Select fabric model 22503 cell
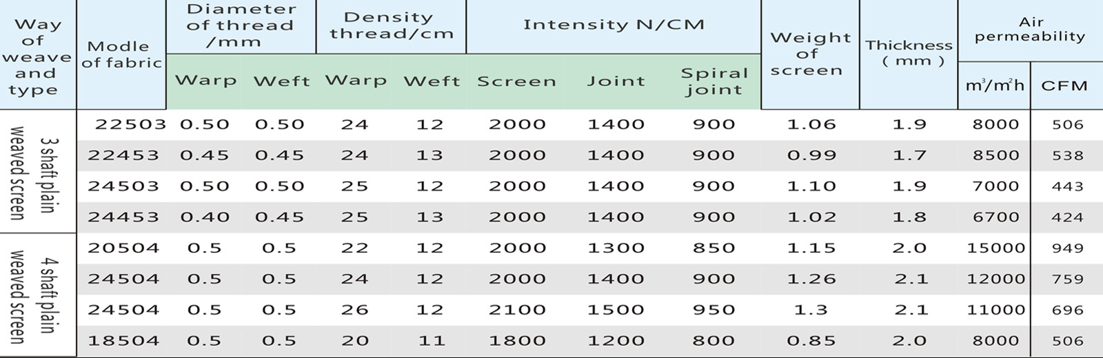 [130, 125]
